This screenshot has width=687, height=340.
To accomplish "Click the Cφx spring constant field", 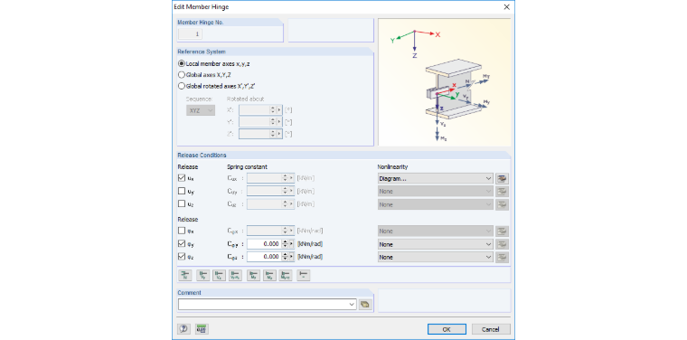I will click(264, 231).
